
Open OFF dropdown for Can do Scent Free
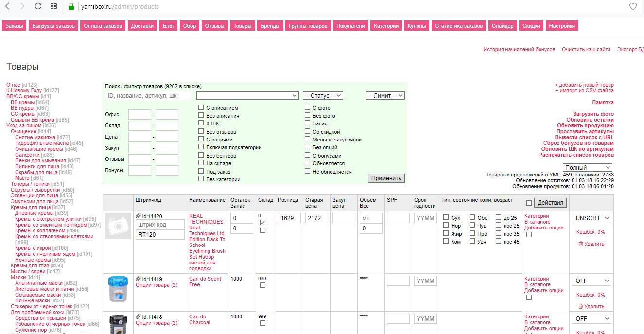tap(591, 281)
